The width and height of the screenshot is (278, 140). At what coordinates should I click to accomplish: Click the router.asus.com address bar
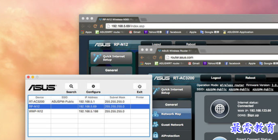point(222,58)
